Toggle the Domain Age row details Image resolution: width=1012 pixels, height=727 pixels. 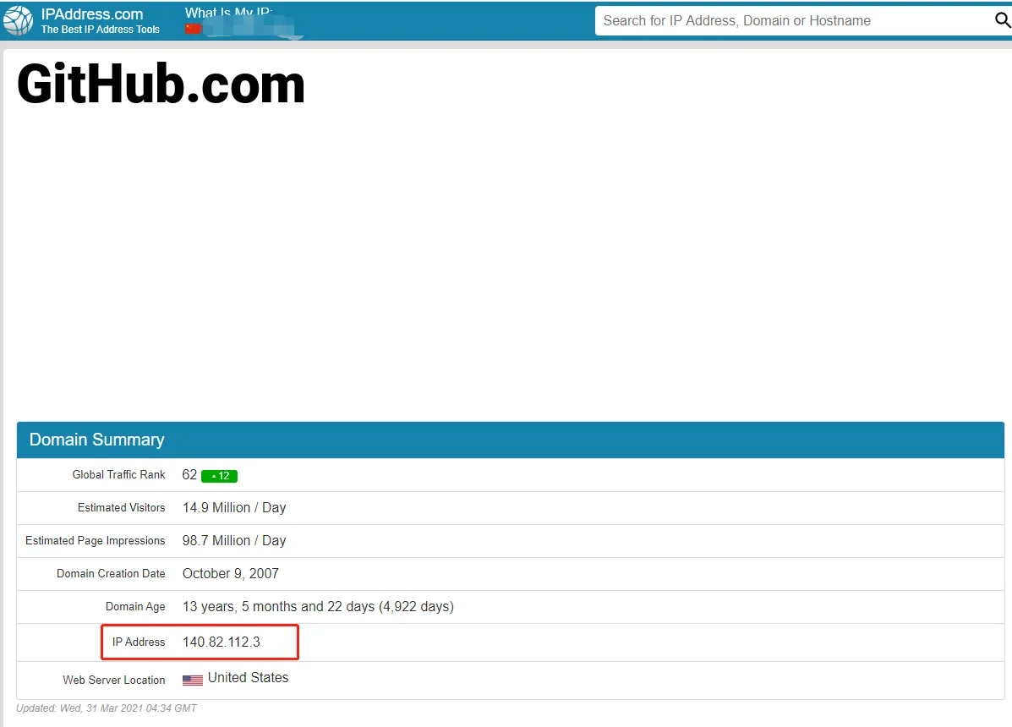(x=135, y=606)
